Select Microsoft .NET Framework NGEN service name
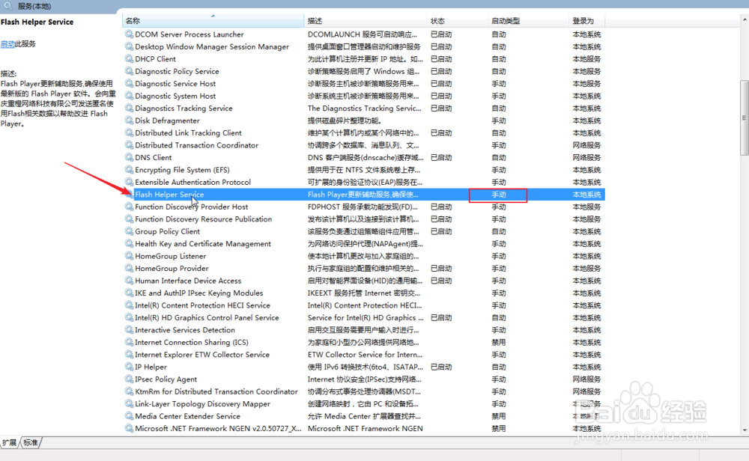The image size is (749, 461). 218,429
